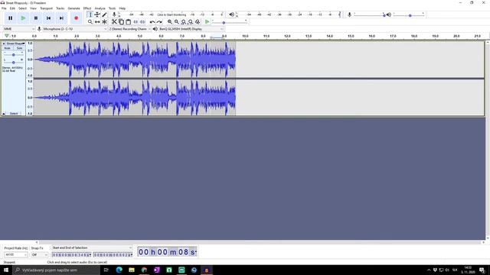Open the Tools menu
The image size is (490, 275).
(x=112, y=8)
